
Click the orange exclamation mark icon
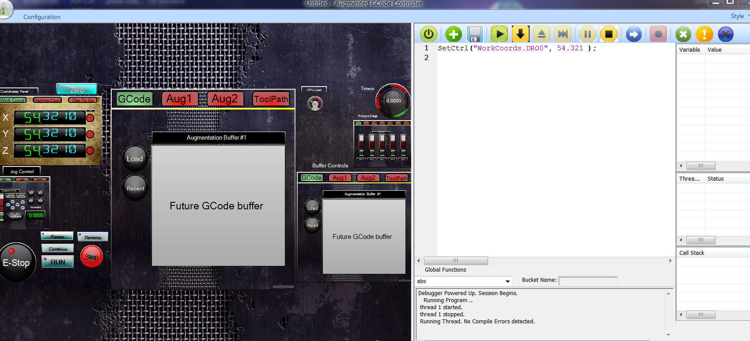(704, 34)
